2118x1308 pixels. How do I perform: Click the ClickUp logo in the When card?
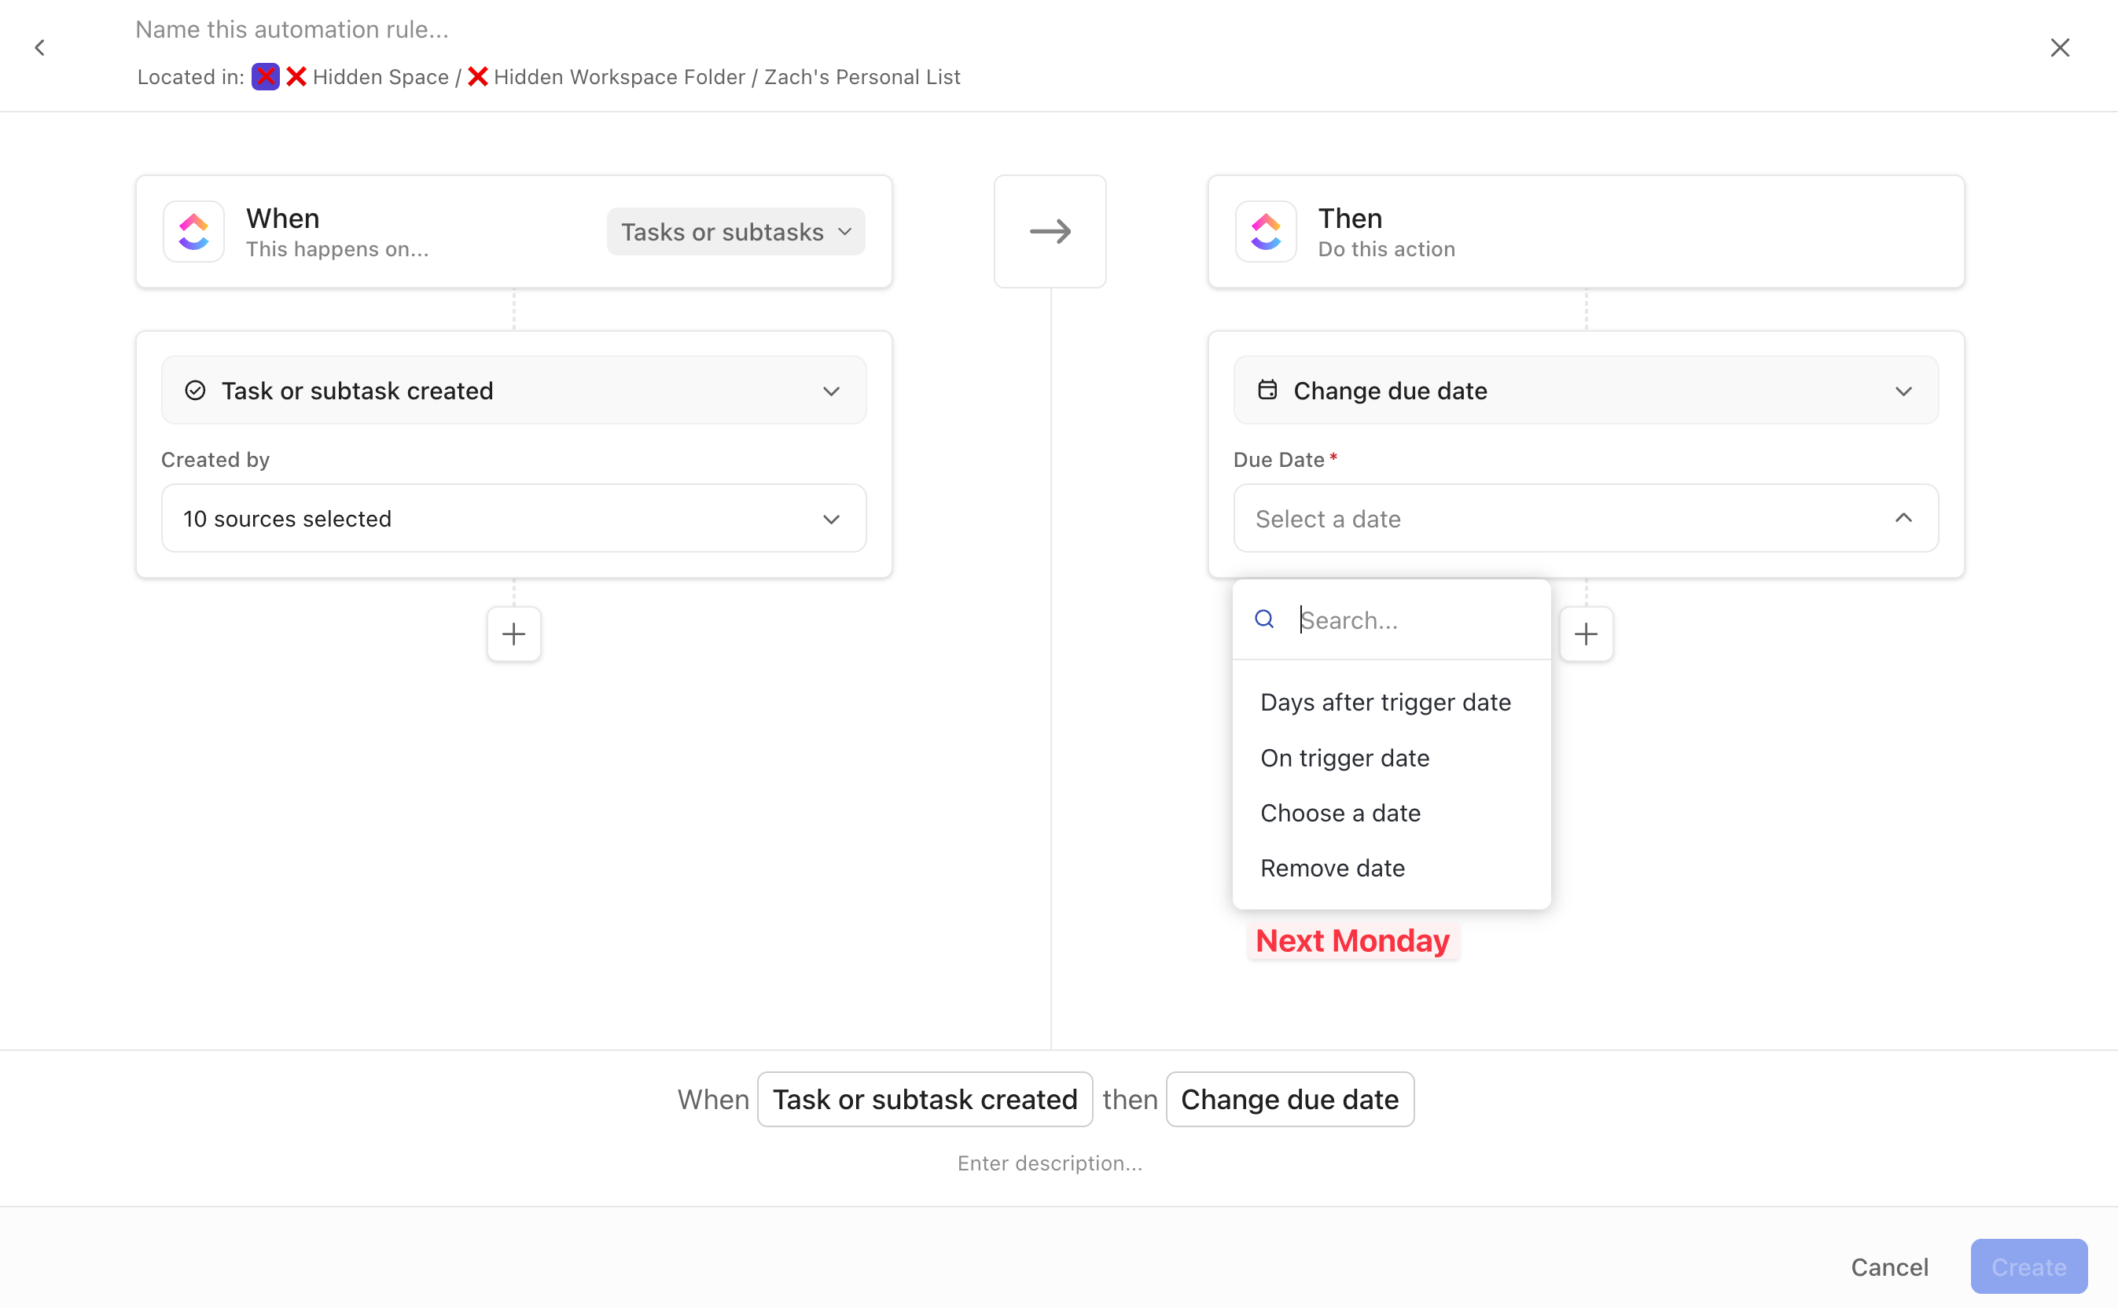(x=194, y=232)
